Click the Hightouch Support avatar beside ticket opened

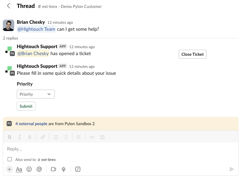pos(9,51)
